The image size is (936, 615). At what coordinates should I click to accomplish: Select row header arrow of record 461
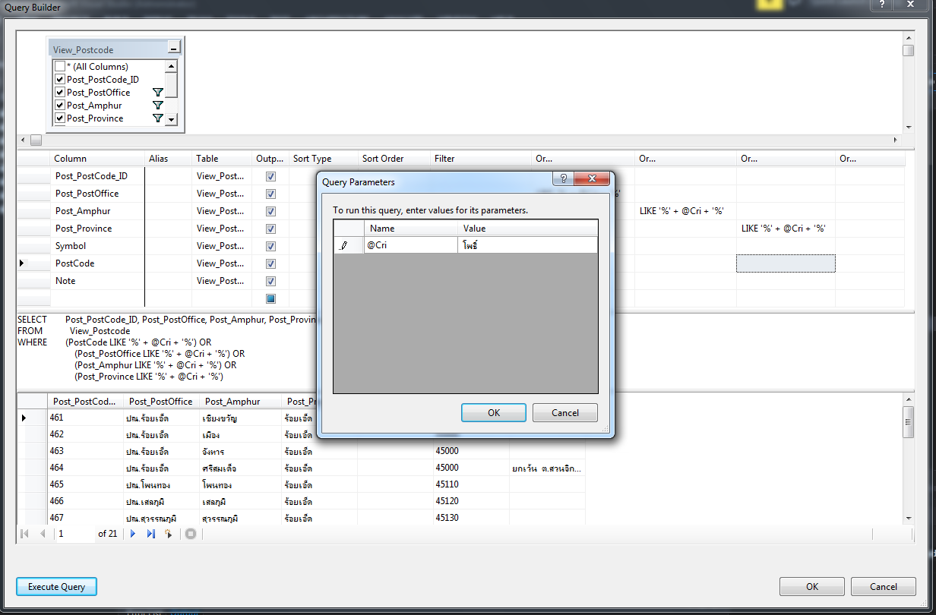pyautogui.click(x=24, y=418)
